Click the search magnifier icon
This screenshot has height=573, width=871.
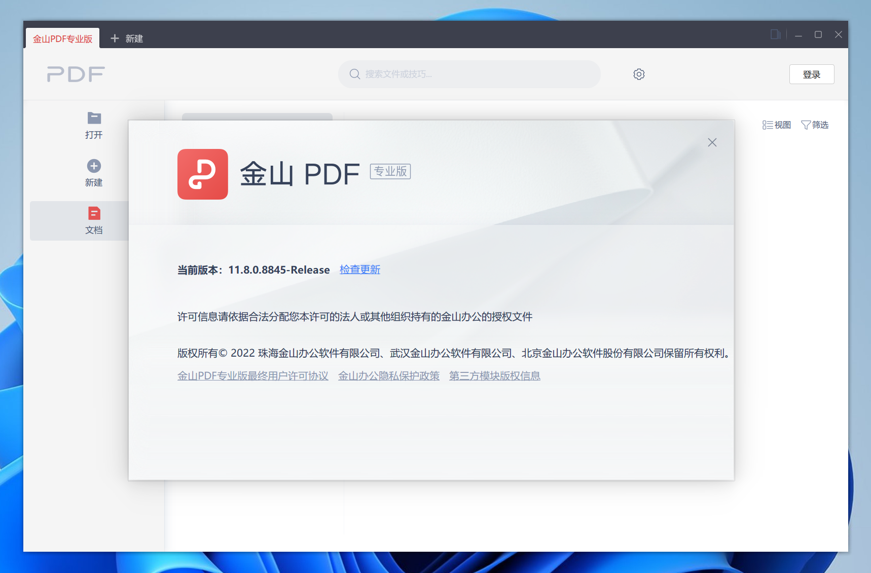point(355,74)
